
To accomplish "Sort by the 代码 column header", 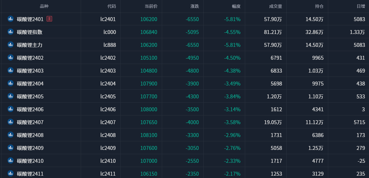I will (x=112, y=6).
